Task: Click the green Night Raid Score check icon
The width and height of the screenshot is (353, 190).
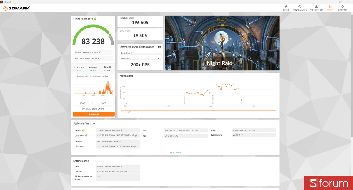Action: [x=95, y=19]
